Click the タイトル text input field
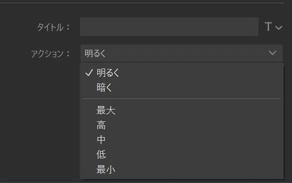This screenshot has width=292, height=183. (169, 27)
